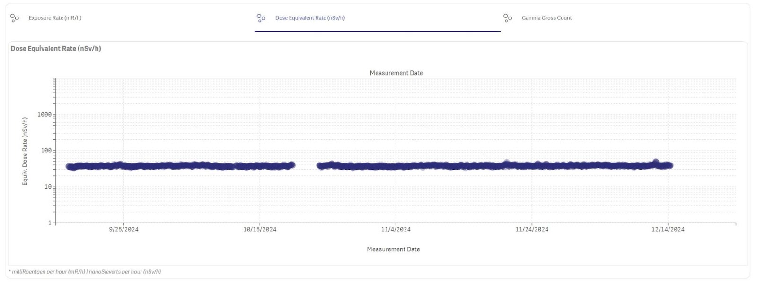
Task: Click the Measurement Date label below the x-axis
Action: (x=393, y=249)
